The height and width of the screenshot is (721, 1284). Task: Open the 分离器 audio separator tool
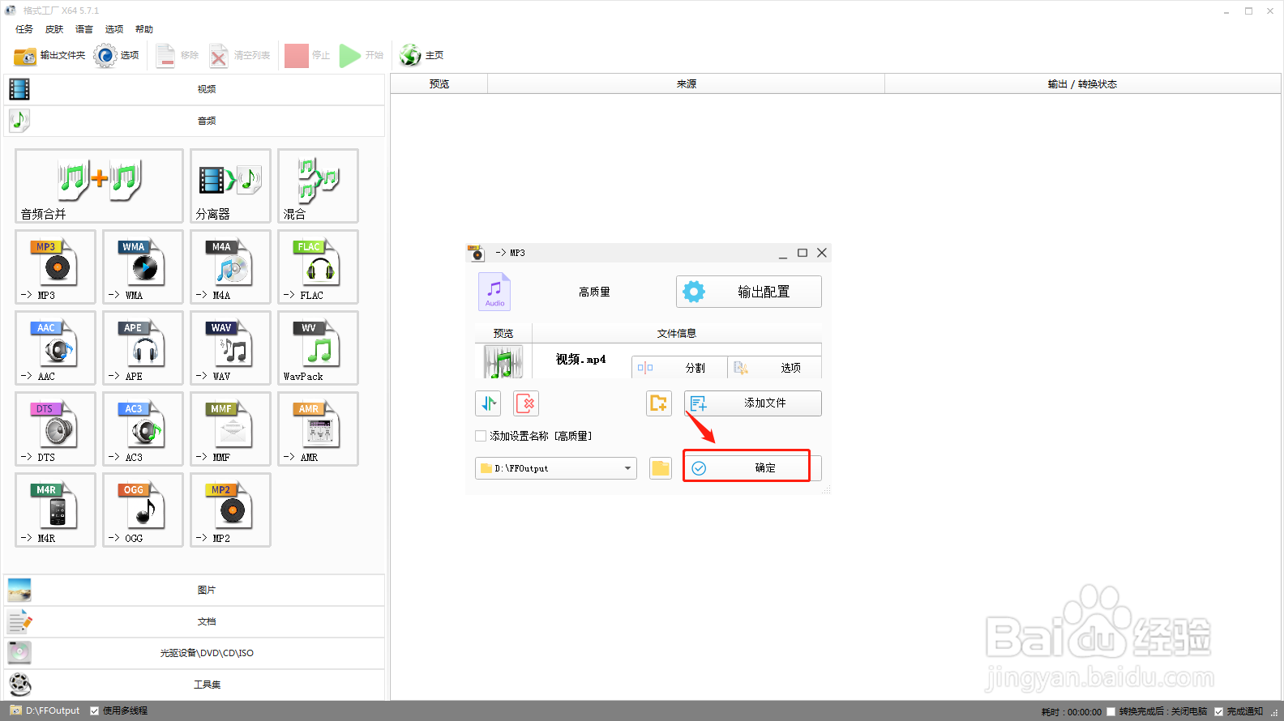(x=230, y=186)
